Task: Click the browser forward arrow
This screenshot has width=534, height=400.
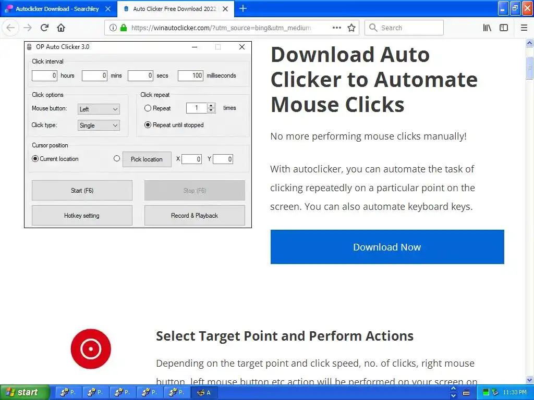Action: click(28, 28)
